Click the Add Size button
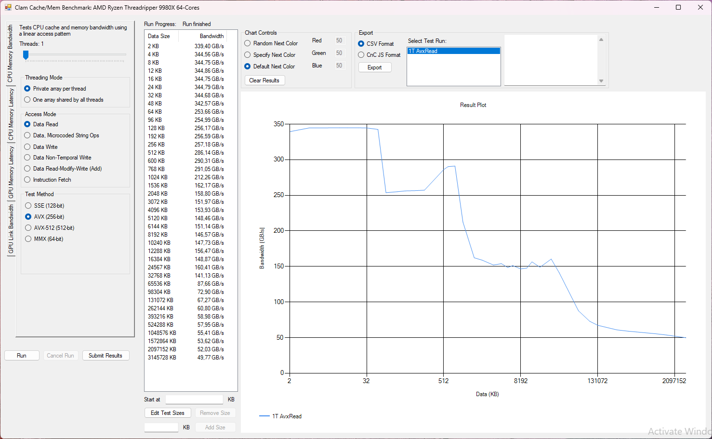This screenshot has height=439, width=712. point(215,427)
